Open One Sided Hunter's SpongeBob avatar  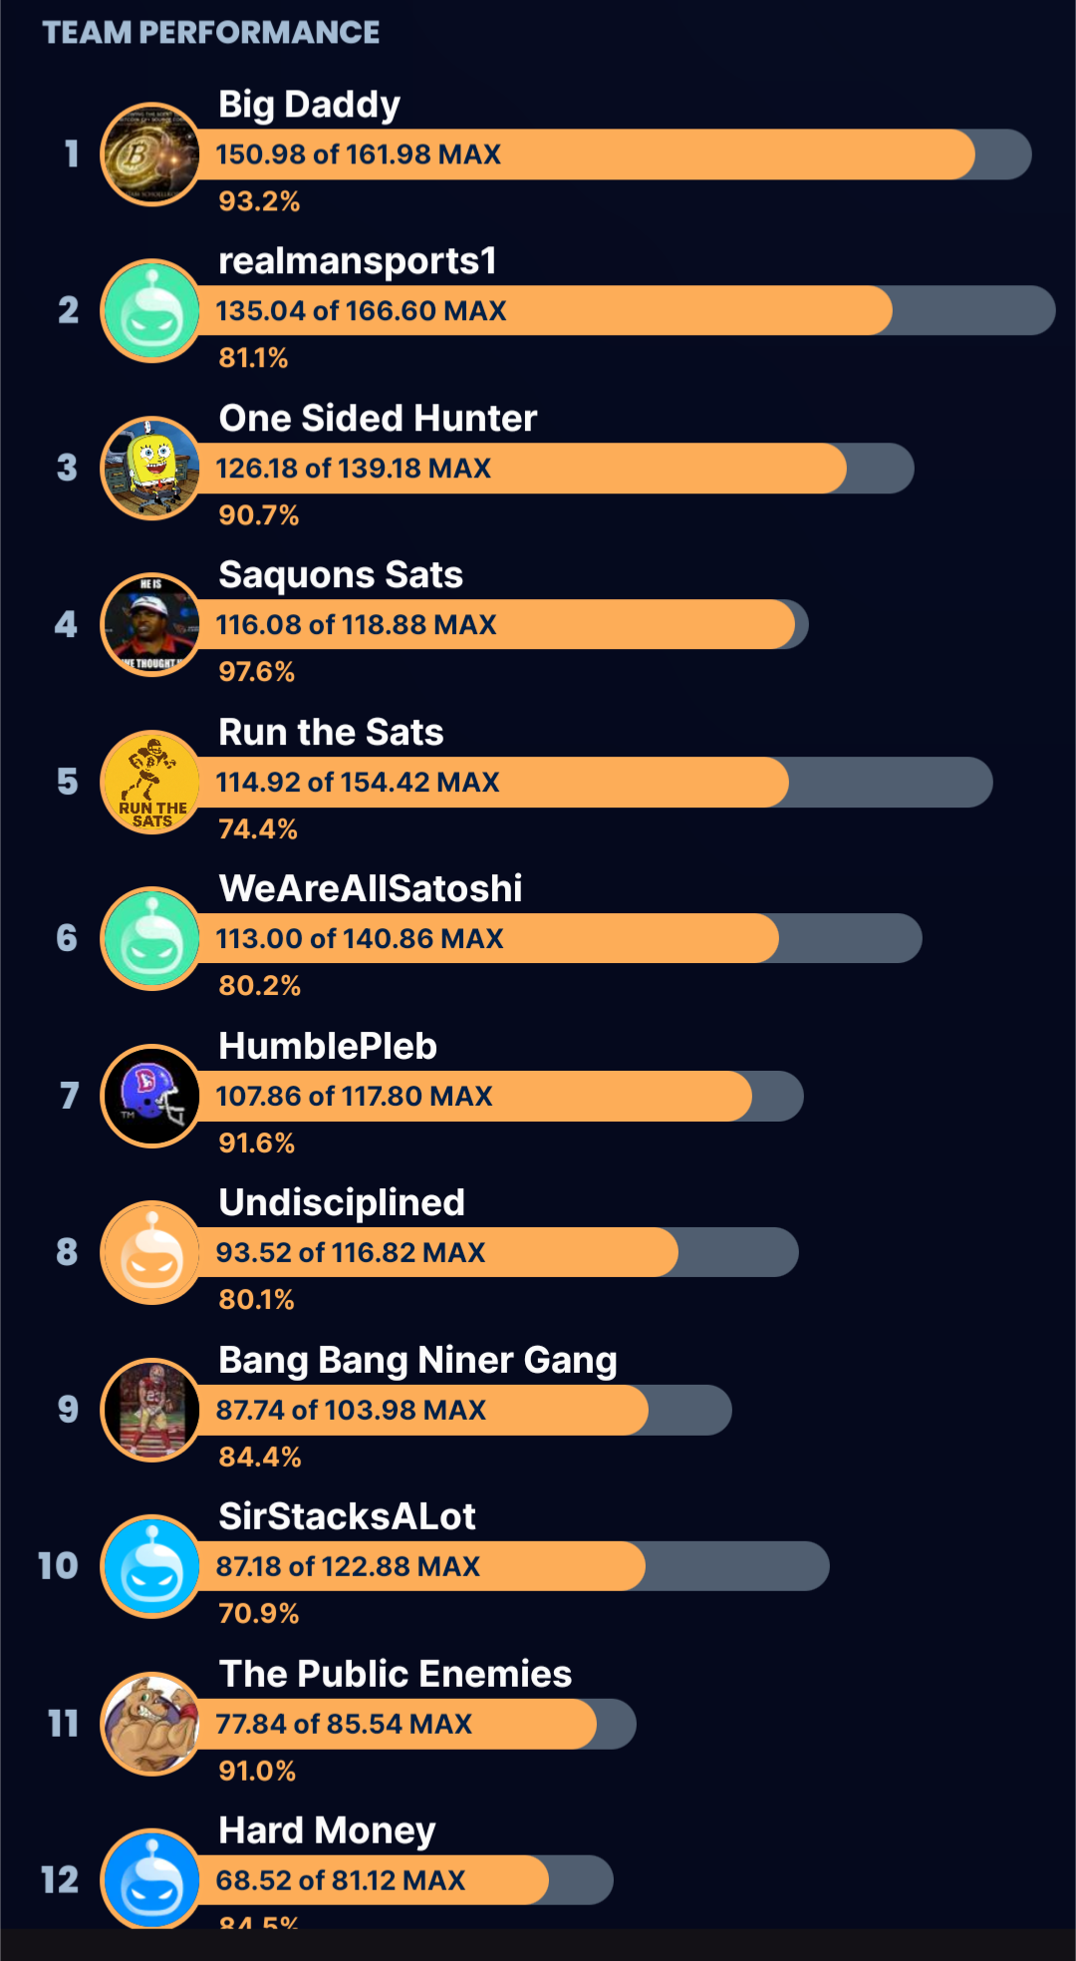click(151, 469)
